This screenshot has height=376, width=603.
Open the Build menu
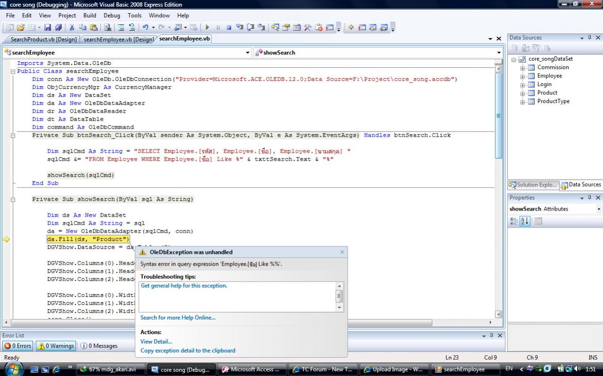(x=90, y=16)
